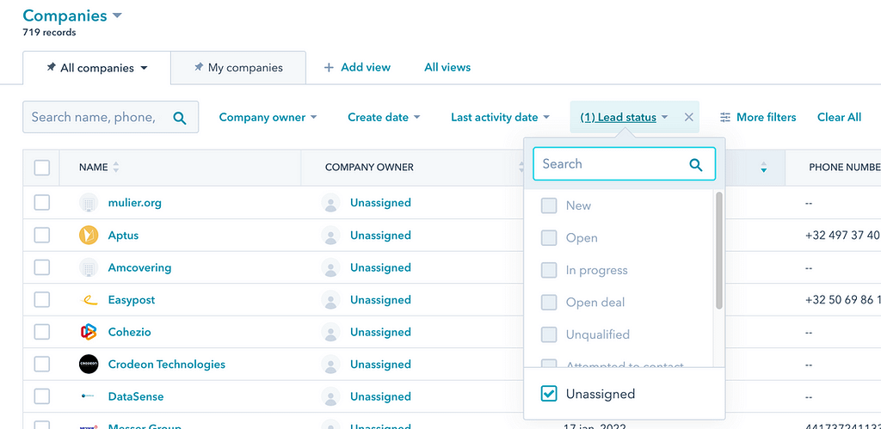Open the DataSense company record
The image size is (881, 429).
pyautogui.click(x=135, y=396)
